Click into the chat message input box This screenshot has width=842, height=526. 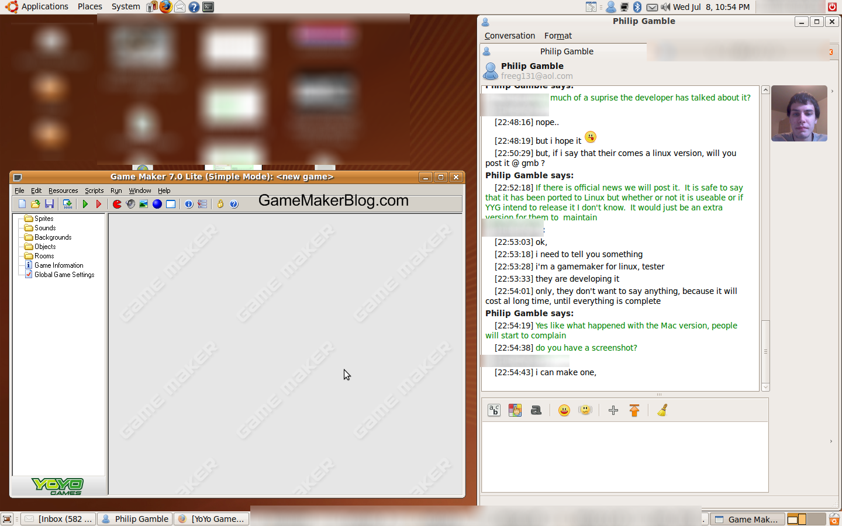coord(624,457)
